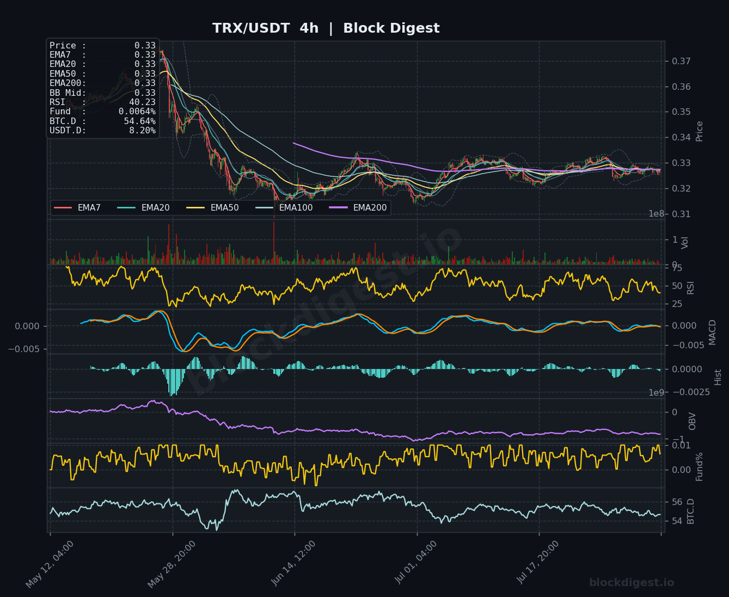Click the MACD -0.005 left axis tick
Image resolution: width=729 pixels, height=597 pixels.
coord(24,349)
